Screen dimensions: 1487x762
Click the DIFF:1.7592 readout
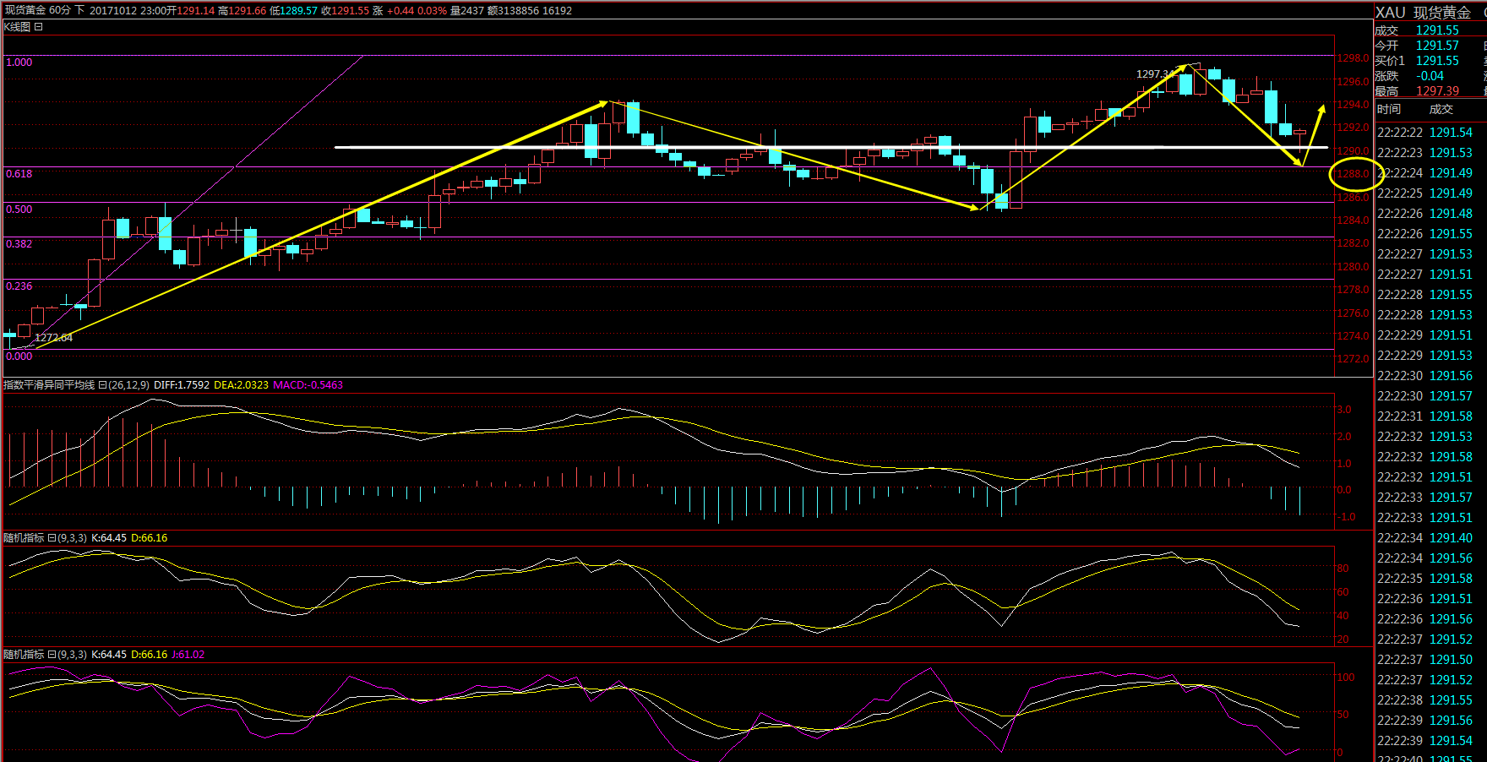click(182, 385)
